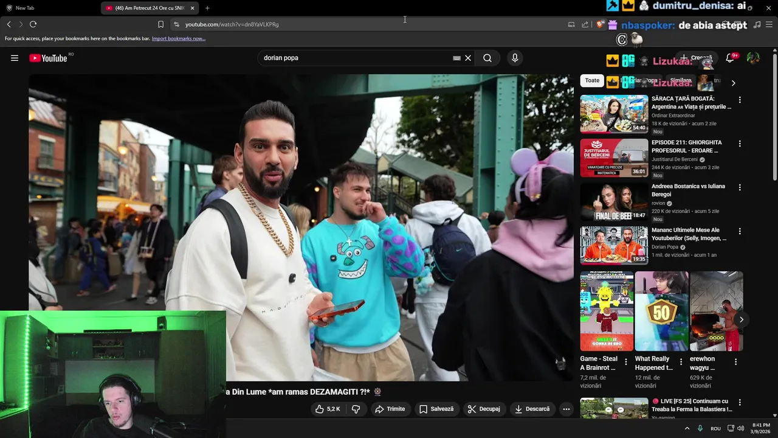Open the YouTube account avatar menu
This screenshot has height=438, width=778.
pos(753,58)
